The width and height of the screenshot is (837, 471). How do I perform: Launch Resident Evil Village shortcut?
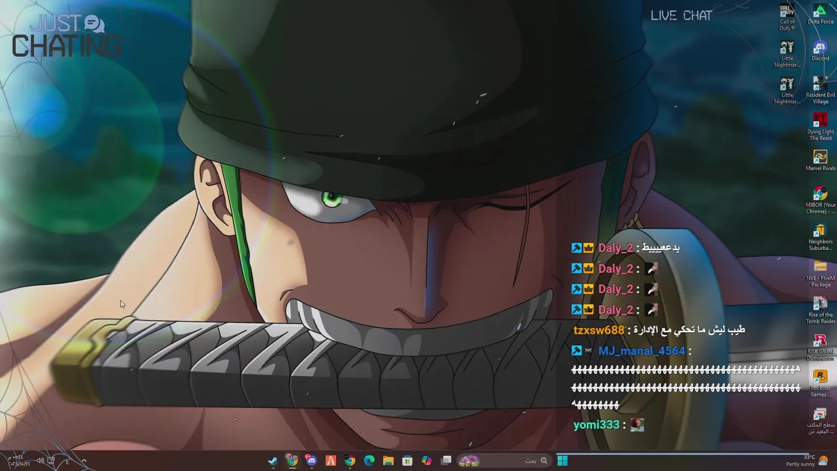tap(820, 91)
